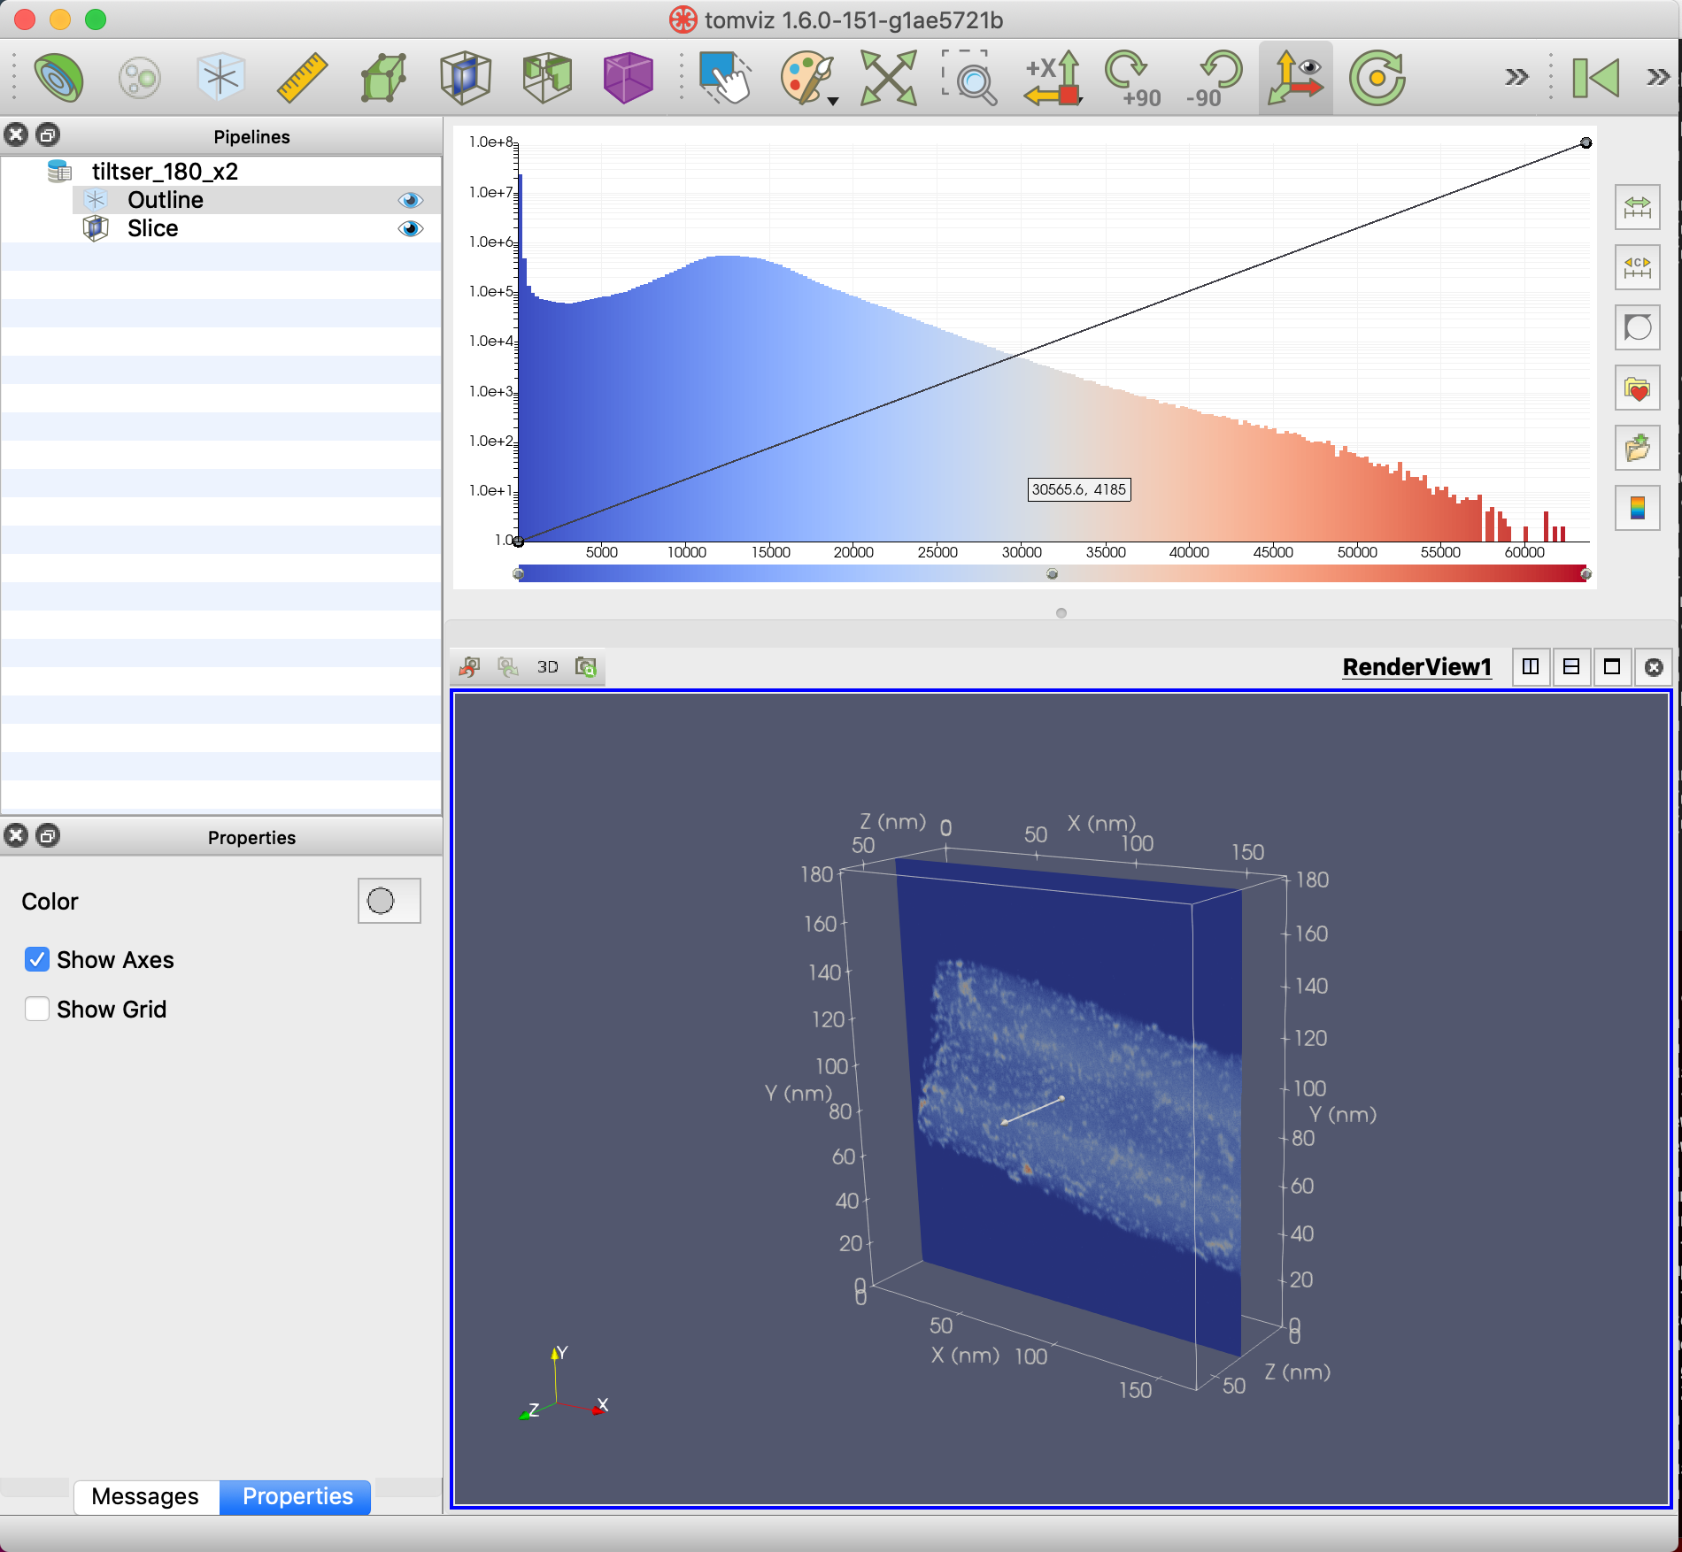Set custom color map range icon
The width and height of the screenshot is (1682, 1552).
tap(1637, 268)
